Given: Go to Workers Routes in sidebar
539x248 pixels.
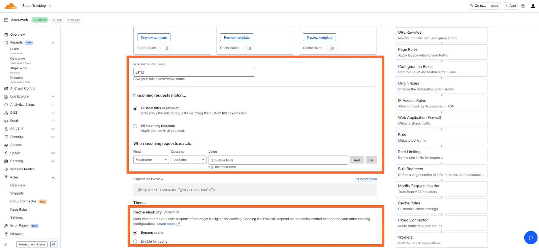Looking at the screenshot, I should (22, 169).
